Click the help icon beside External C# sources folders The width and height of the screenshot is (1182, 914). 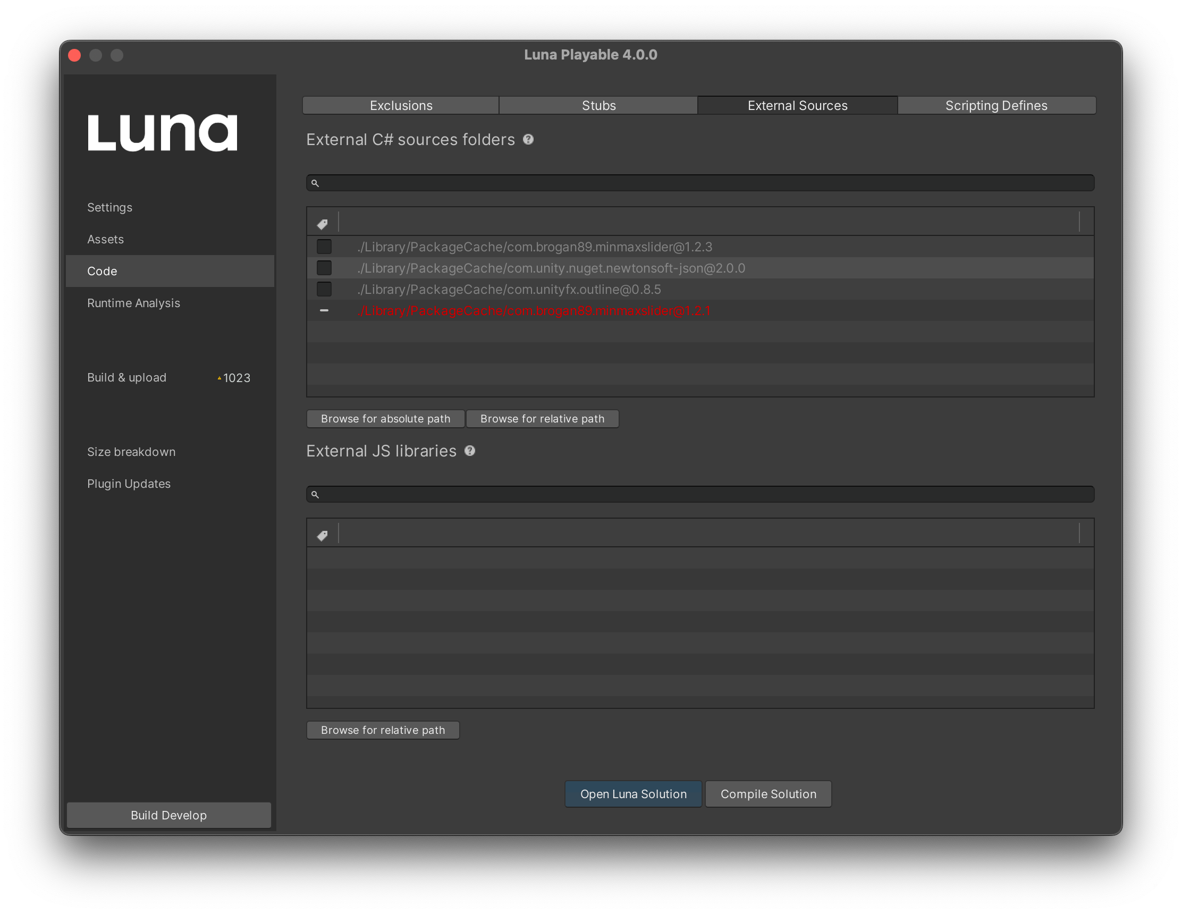[x=528, y=140]
